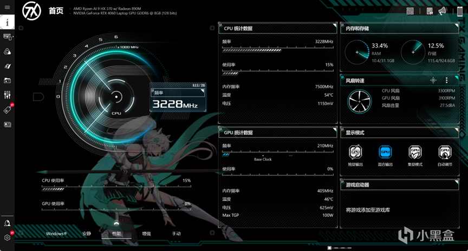
Task: Switch to the 手动 manual mode tab
Action: 176,234
